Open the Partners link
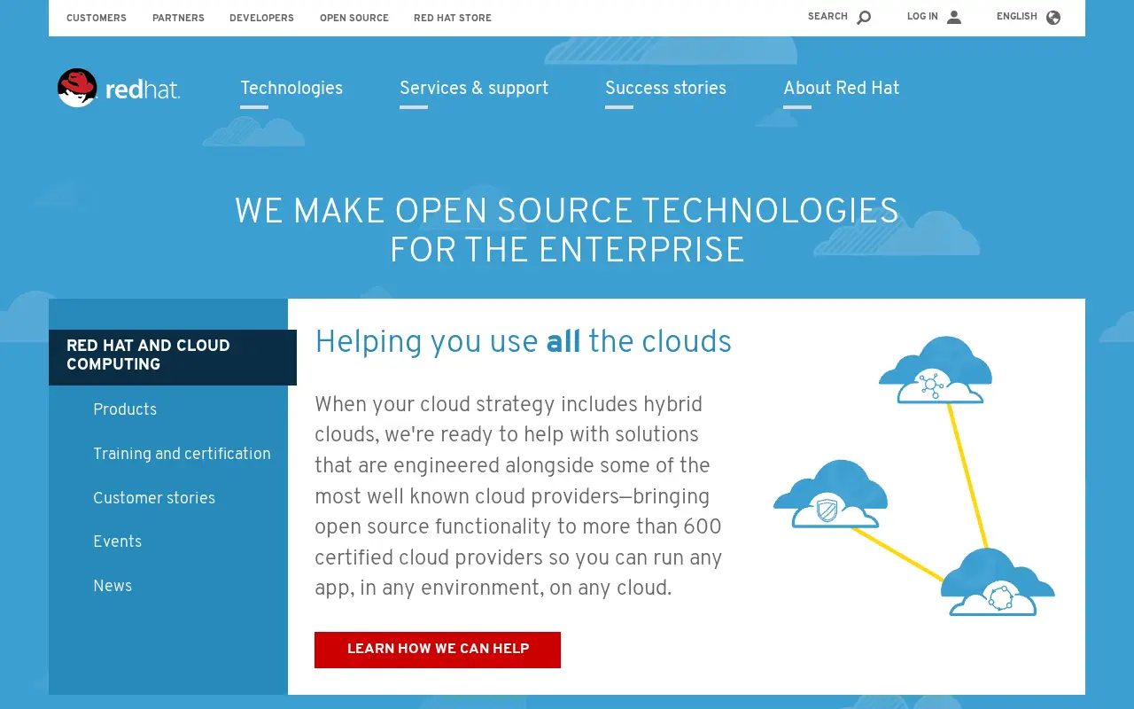1134x709 pixels. tap(178, 18)
